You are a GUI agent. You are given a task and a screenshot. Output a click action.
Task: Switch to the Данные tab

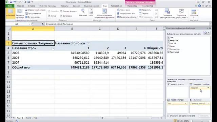(x=76, y=6)
